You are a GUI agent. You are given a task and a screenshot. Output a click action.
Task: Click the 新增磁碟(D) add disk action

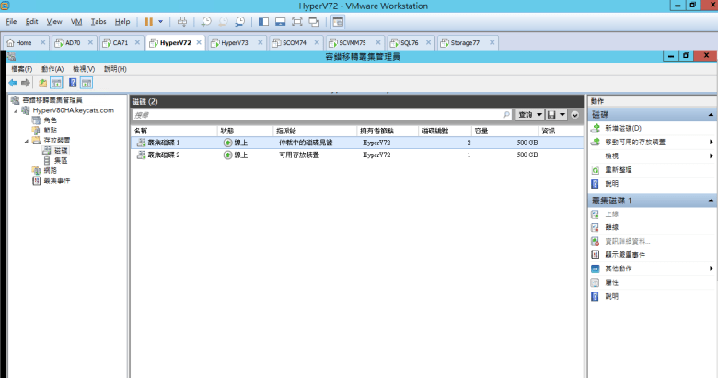pos(622,128)
